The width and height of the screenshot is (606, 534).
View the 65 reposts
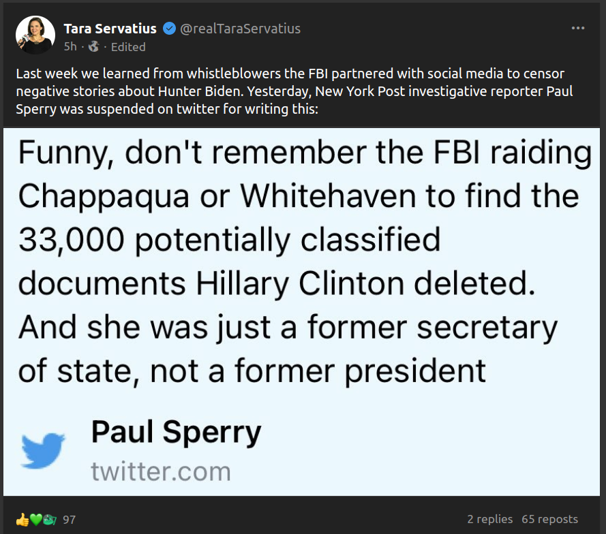(x=549, y=519)
